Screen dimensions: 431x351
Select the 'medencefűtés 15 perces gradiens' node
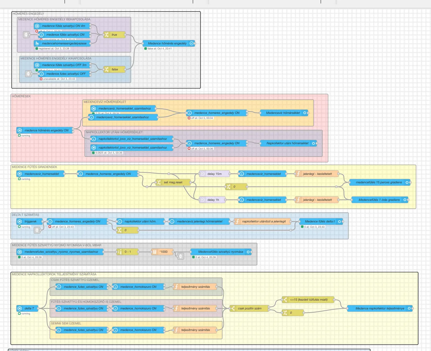coord(380,182)
